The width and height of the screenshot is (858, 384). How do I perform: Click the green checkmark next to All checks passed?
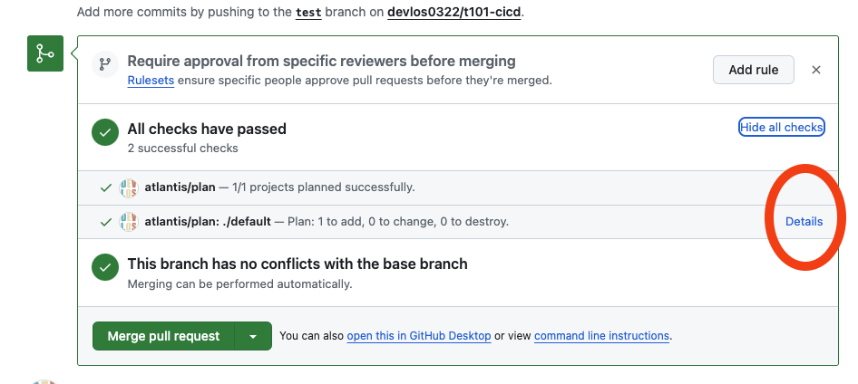[105, 134]
